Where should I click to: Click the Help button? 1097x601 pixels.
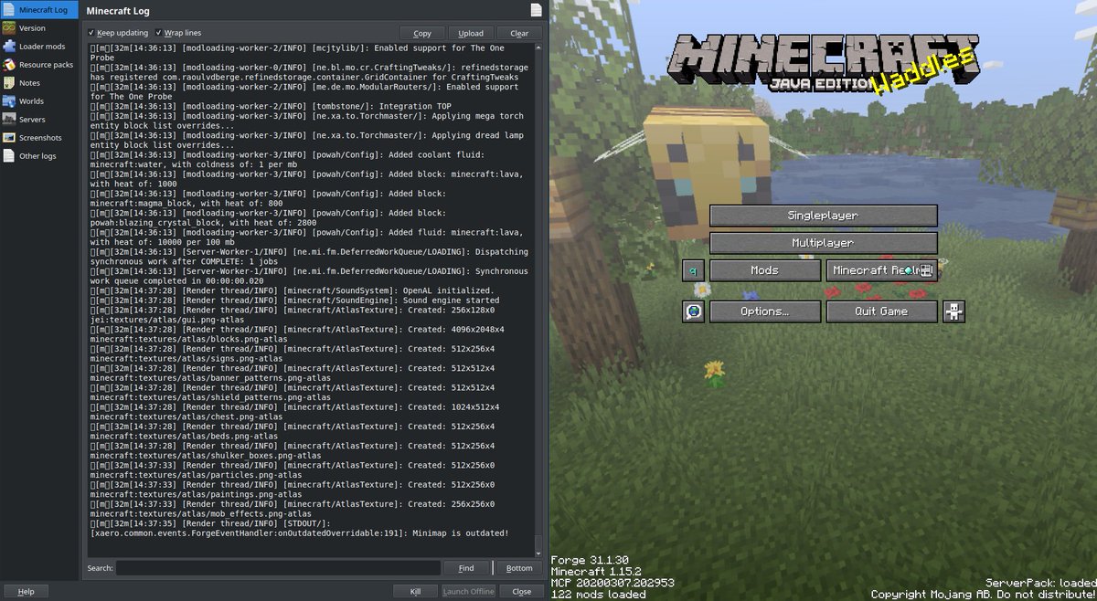tap(27, 591)
